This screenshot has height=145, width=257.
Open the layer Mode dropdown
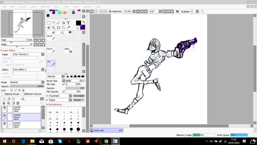tap(42, 82)
